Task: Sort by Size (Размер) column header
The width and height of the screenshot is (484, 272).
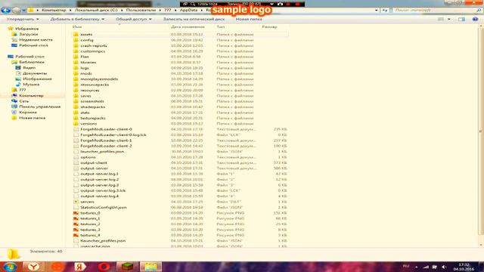Action: pyautogui.click(x=269, y=27)
